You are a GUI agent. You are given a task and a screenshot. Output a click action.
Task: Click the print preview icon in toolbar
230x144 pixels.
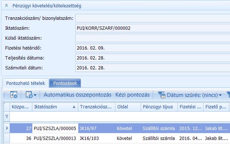(x=29, y=95)
